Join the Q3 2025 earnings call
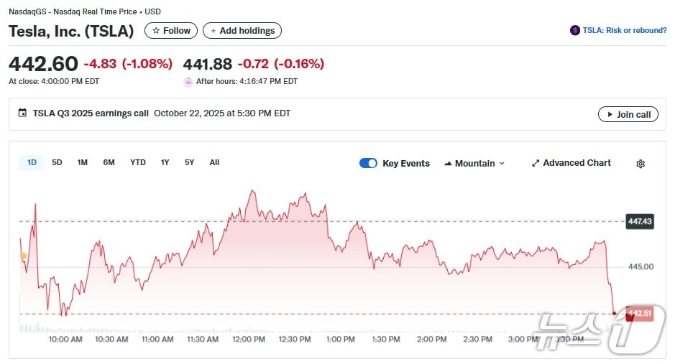Image resolution: width=675 pixels, height=364 pixels. 628,115
